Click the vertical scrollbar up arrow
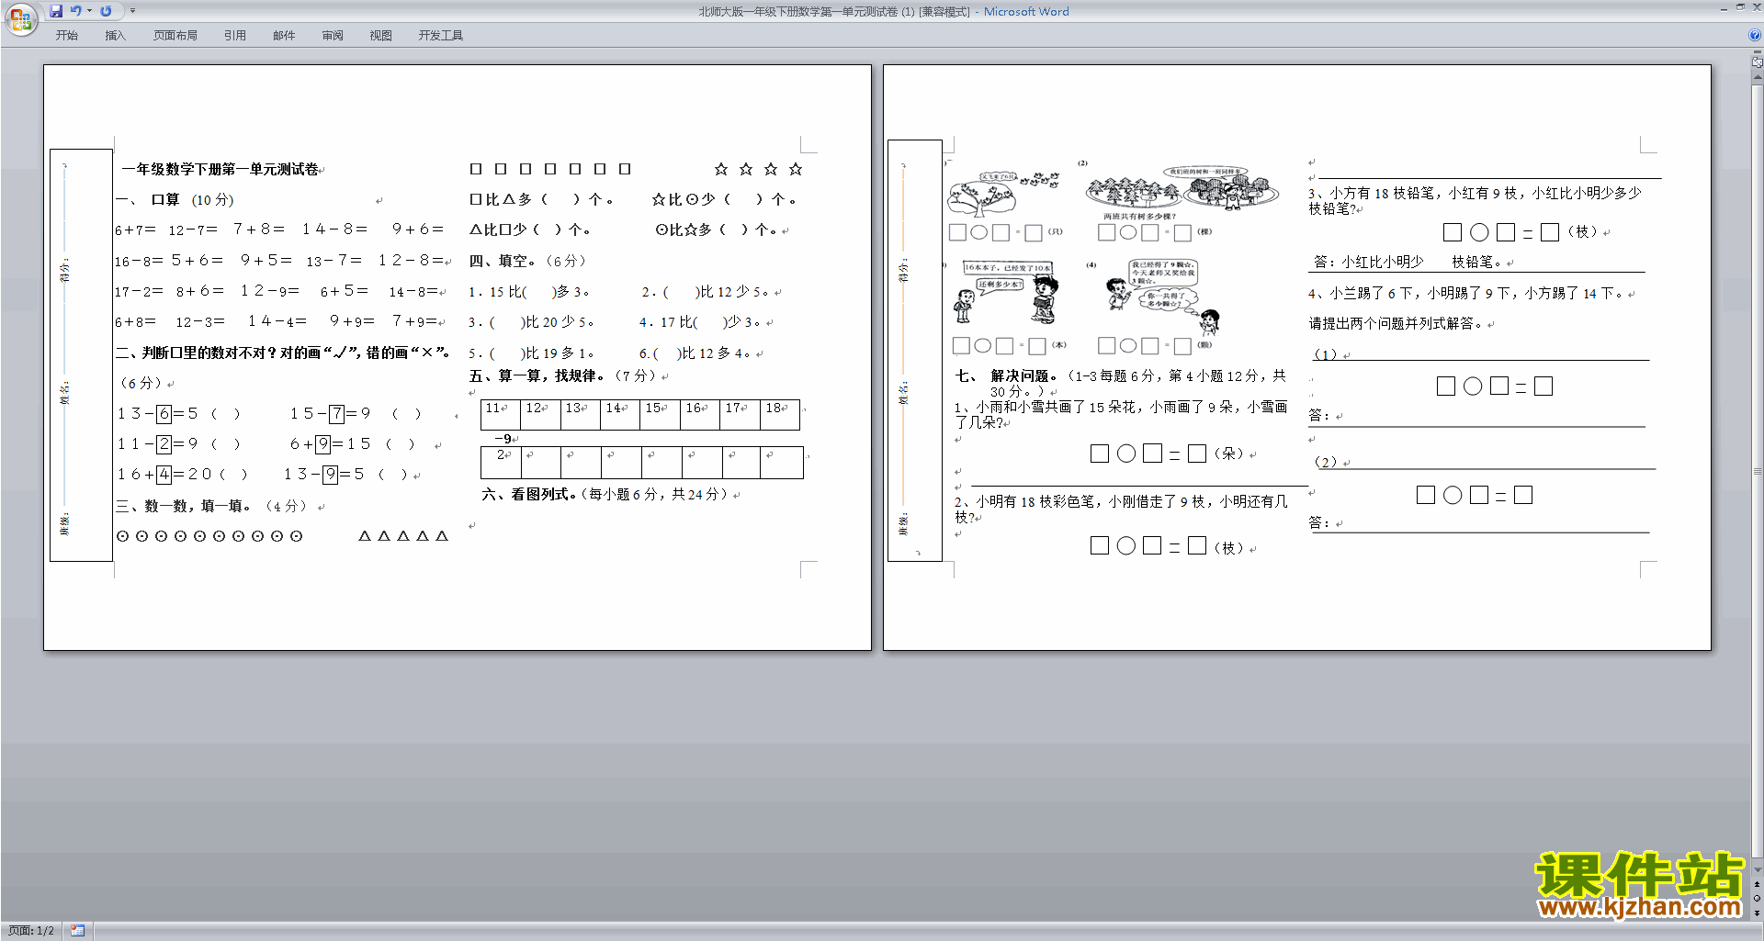The image size is (1764, 941). pos(1758,76)
